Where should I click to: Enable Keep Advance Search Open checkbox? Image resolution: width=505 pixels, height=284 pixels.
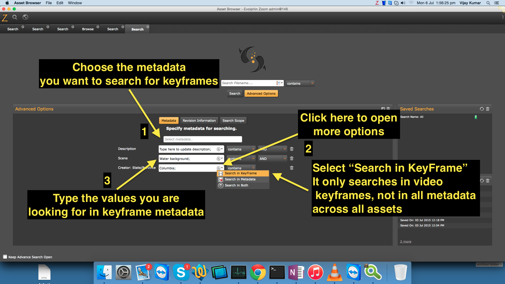point(5,257)
